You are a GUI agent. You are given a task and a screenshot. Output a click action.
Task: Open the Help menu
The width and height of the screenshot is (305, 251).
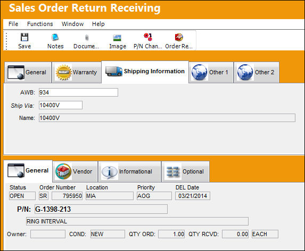point(98,24)
